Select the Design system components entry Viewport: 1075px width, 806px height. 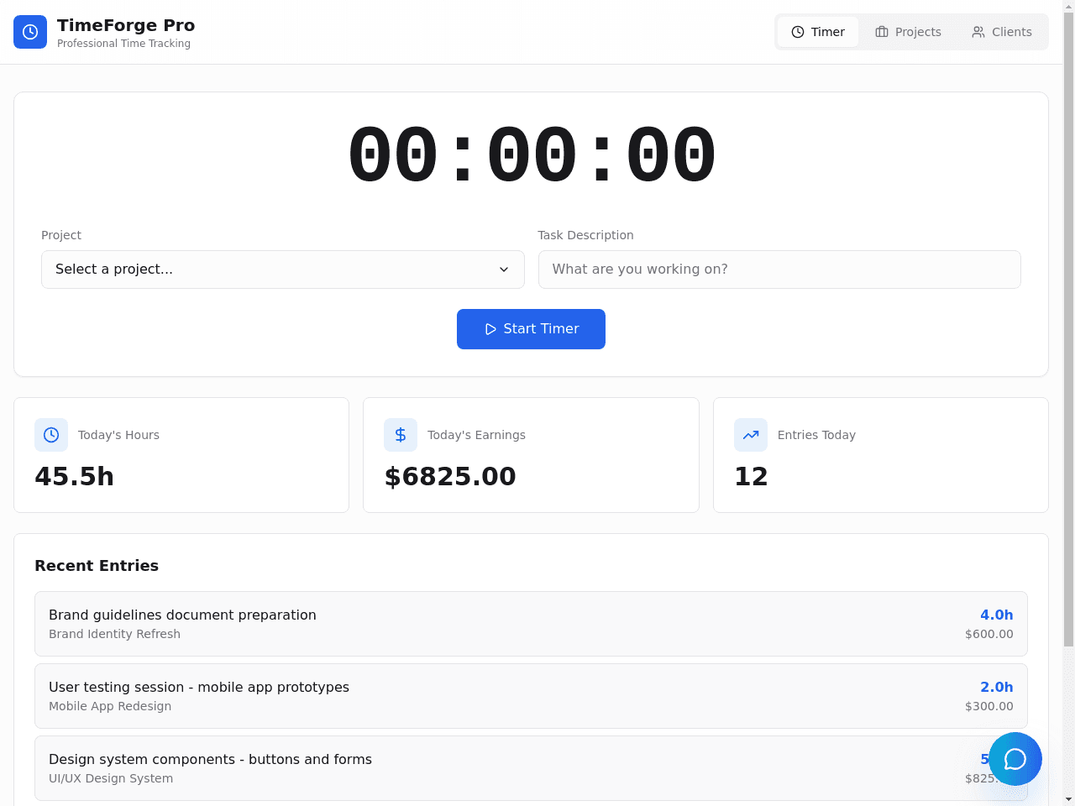click(x=531, y=768)
